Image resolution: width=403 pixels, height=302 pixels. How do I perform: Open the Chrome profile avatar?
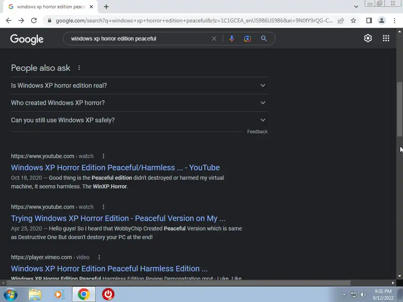(382, 20)
